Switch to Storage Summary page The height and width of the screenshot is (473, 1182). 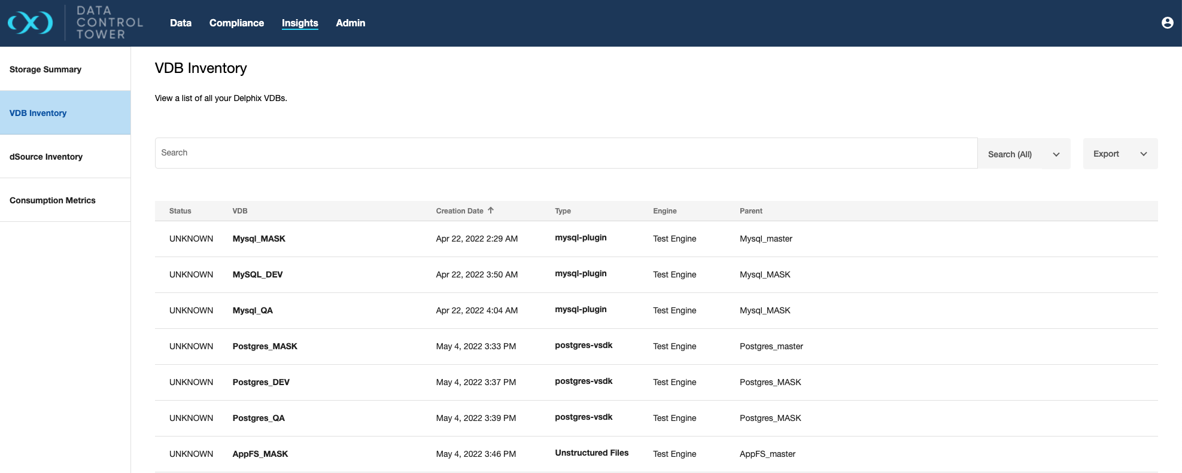[45, 69]
